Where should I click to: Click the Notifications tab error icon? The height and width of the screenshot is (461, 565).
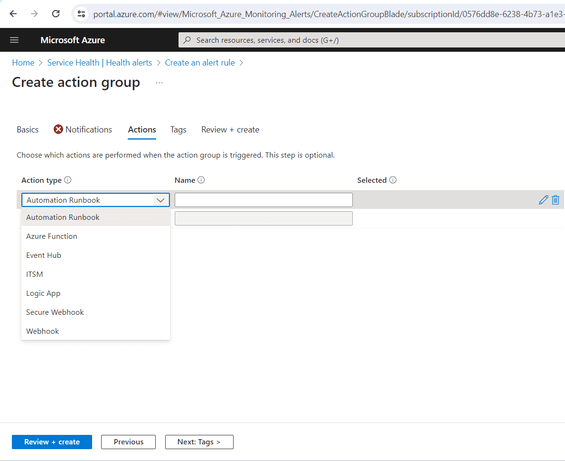58,129
